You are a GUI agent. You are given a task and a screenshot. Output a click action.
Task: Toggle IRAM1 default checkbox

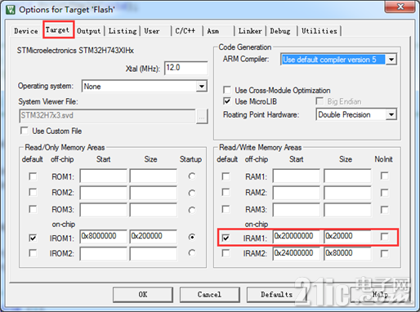tap(226, 238)
